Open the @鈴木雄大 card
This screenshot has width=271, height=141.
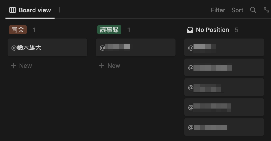[47, 48]
